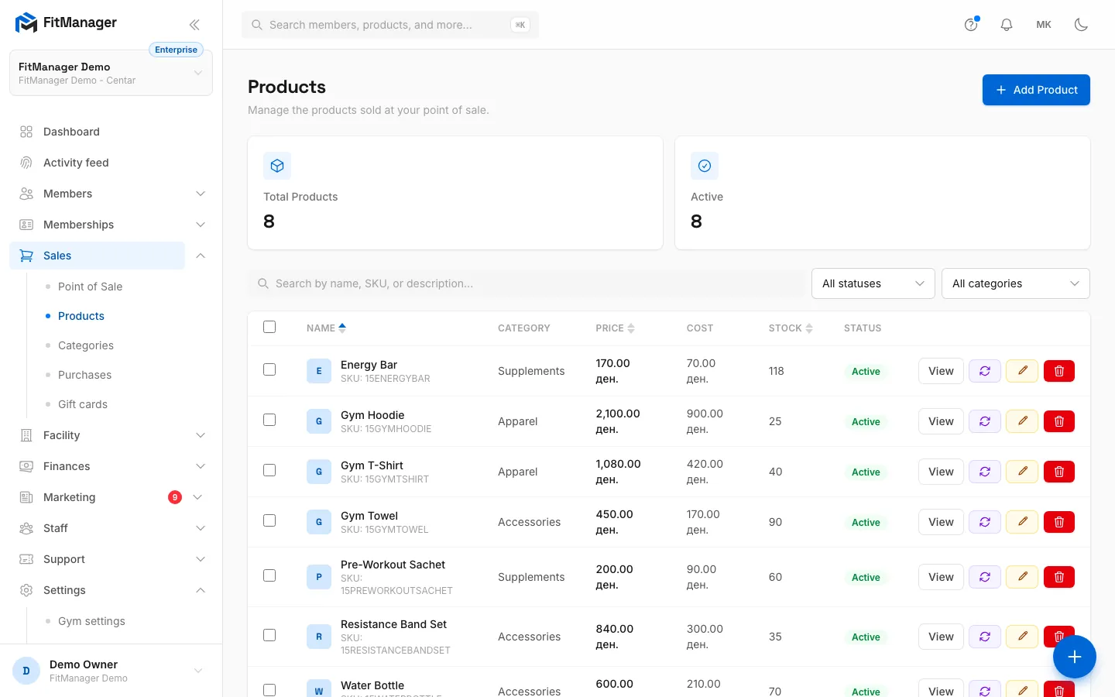The width and height of the screenshot is (1115, 697).
Task: Edit Gym Hoodie with pencil icon
Action: (1022, 421)
